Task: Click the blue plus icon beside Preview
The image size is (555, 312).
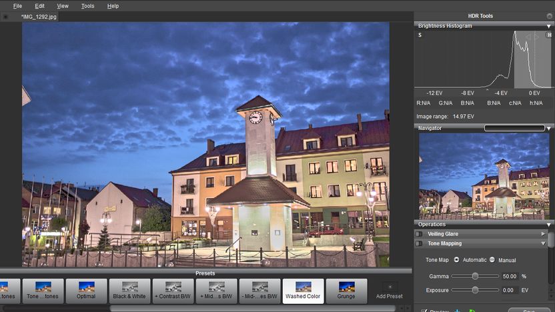Action: pyautogui.click(x=458, y=310)
